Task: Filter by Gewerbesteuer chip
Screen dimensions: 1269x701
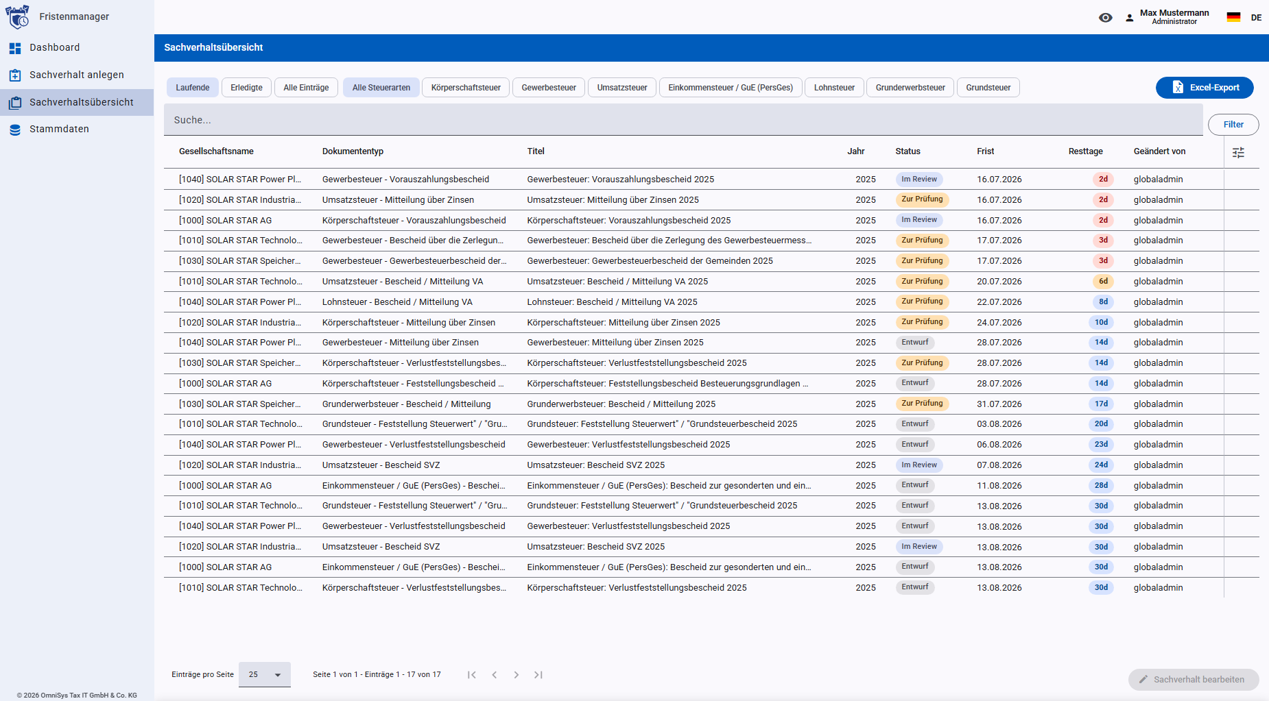Action: (549, 88)
